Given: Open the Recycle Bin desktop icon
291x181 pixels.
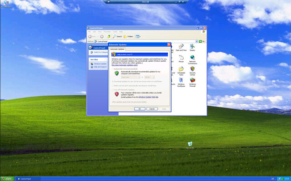Looking at the screenshot, I should click(x=190, y=145).
